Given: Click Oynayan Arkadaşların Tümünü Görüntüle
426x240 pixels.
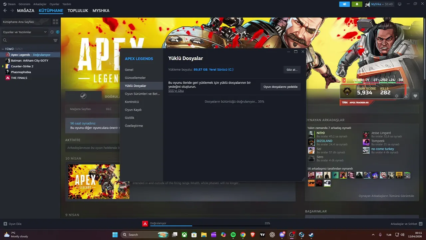Looking at the screenshot, I should pyautogui.click(x=386, y=196).
